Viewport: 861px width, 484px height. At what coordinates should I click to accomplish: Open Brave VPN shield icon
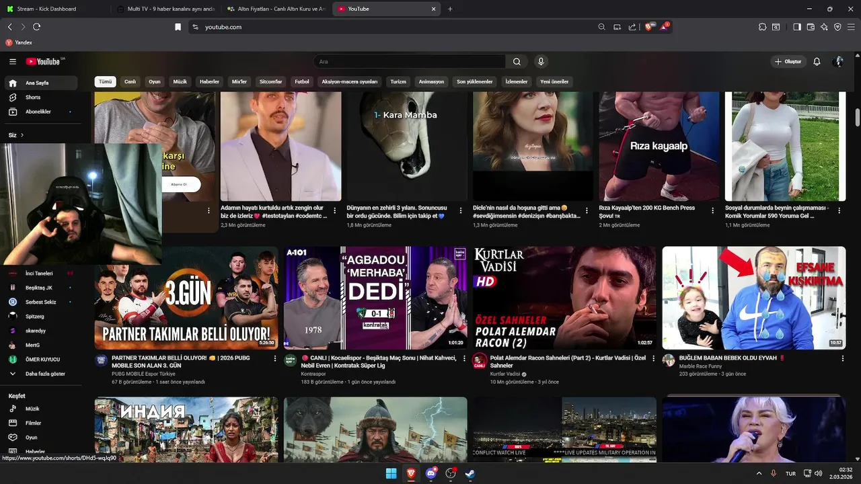837,27
